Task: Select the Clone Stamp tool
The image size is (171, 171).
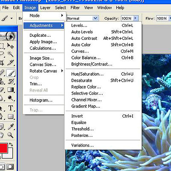Action: [2, 81]
